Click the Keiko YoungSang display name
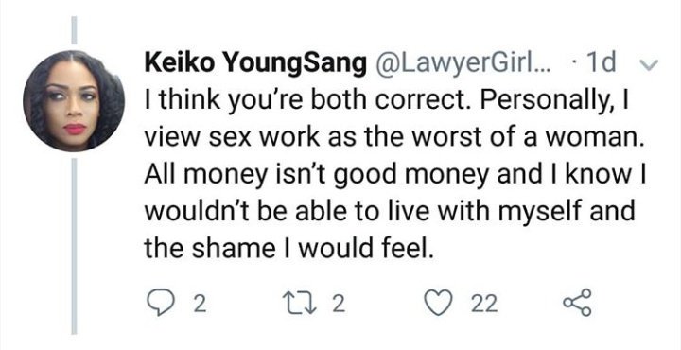681x350 pixels. click(x=255, y=63)
